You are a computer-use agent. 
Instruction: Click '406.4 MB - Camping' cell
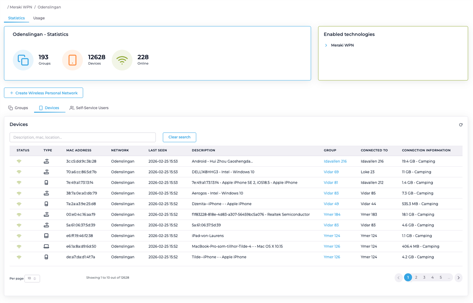(421, 247)
